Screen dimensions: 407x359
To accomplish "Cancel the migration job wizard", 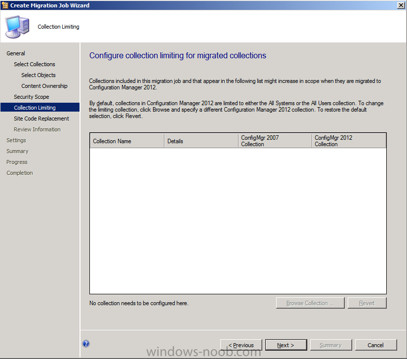I will 376,345.
